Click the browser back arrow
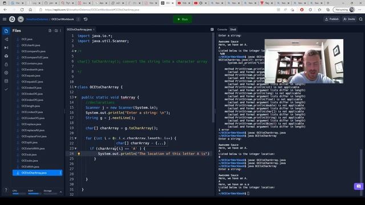 click(5, 10)
